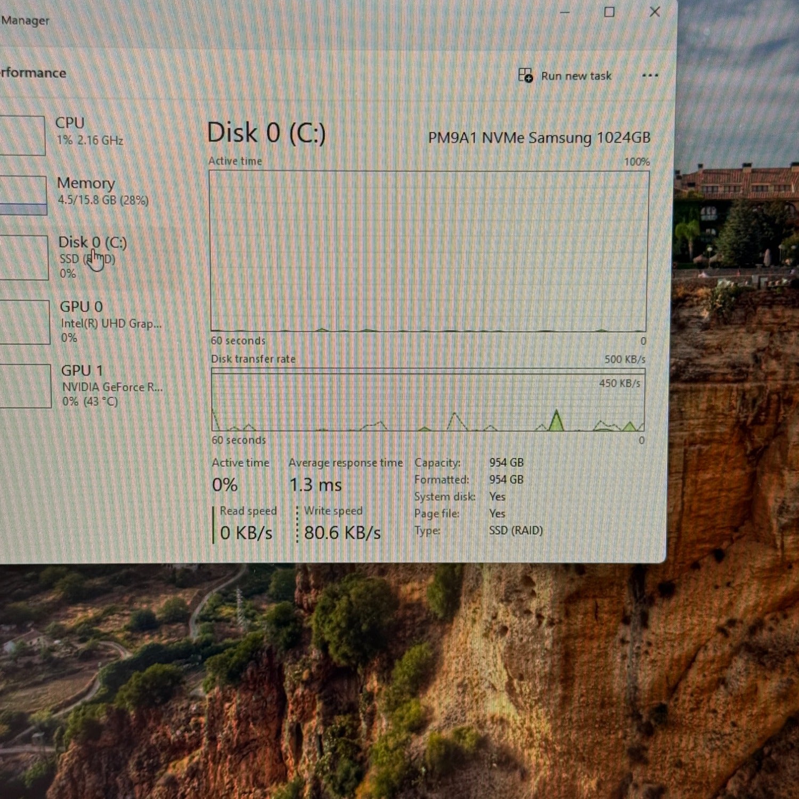This screenshot has height=799, width=799.
Task: Open the CPU performance entry label
Action: coord(70,123)
